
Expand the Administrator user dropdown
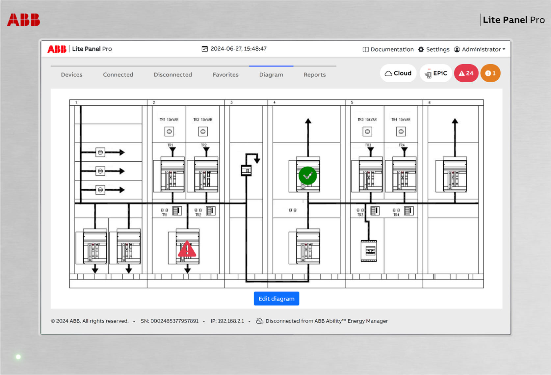pos(479,49)
